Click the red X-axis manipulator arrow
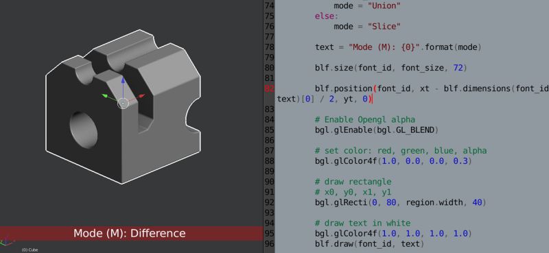This screenshot has width=549, height=253. point(141,95)
